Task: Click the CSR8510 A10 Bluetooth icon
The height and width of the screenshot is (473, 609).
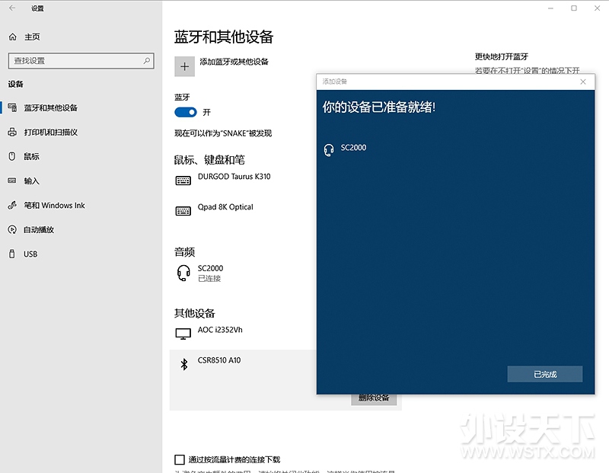Action: [x=184, y=364]
